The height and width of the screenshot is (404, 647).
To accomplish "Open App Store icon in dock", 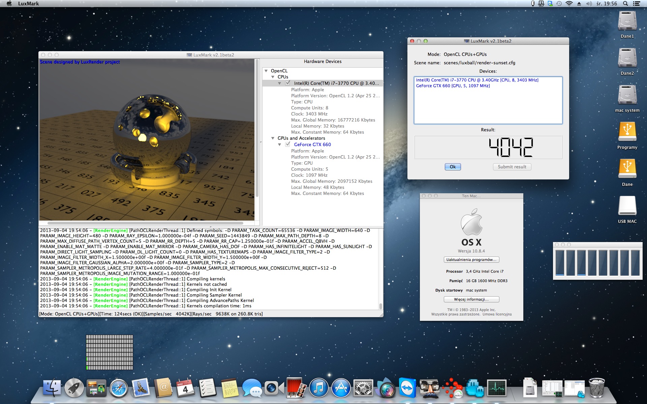I will [x=341, y=388].
